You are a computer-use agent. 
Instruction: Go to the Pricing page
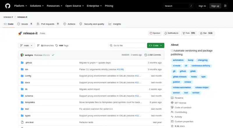[109, 6]
